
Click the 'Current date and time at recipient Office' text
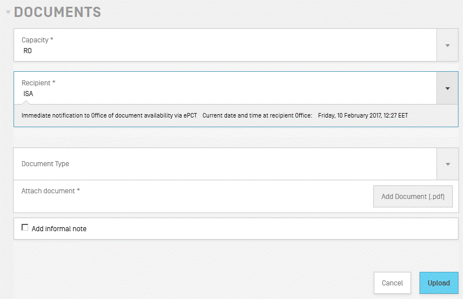(257, 115)
